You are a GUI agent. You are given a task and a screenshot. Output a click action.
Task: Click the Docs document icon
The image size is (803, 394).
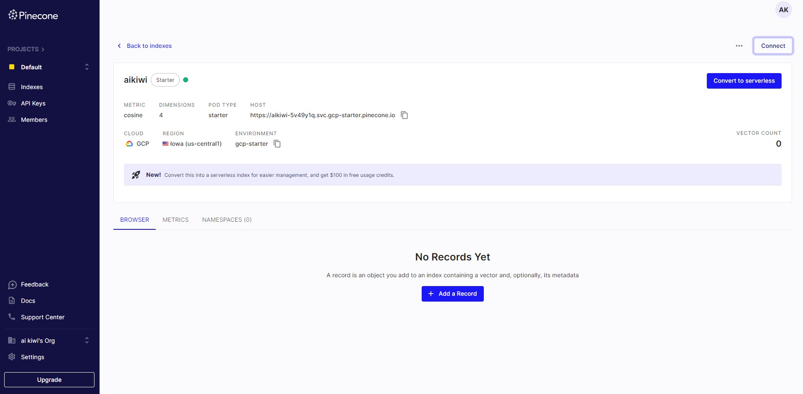click(12, 301)
